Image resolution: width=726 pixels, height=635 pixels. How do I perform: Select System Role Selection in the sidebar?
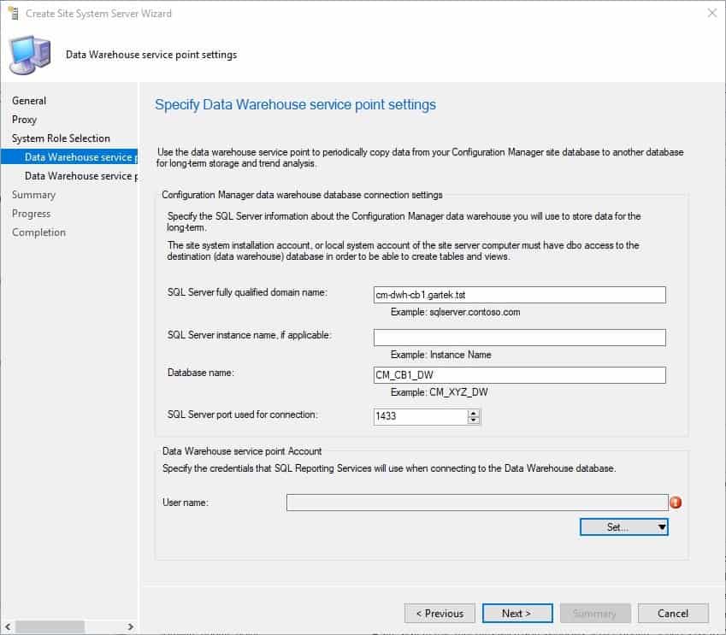click(x=62, y=138)
